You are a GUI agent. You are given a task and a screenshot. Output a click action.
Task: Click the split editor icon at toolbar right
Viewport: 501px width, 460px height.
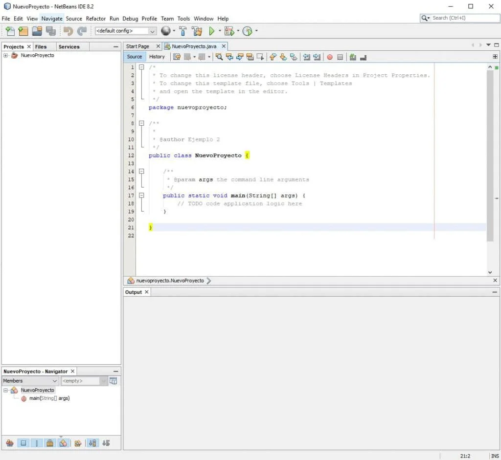[x=495, y=57]
